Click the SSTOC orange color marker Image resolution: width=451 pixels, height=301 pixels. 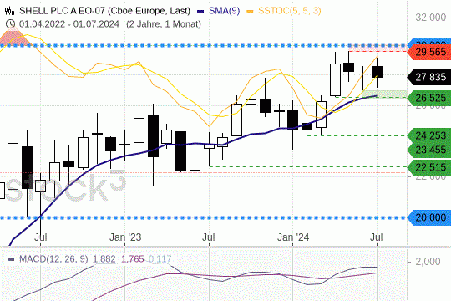click(x=251, y=11)
